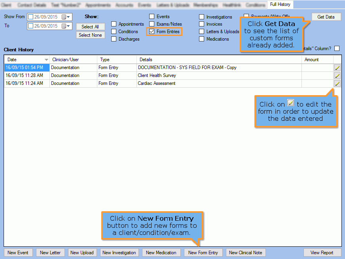The image size is (345, 259).
Task: Click the Cardiac Assessment details cell
Action: click(219, 83)
